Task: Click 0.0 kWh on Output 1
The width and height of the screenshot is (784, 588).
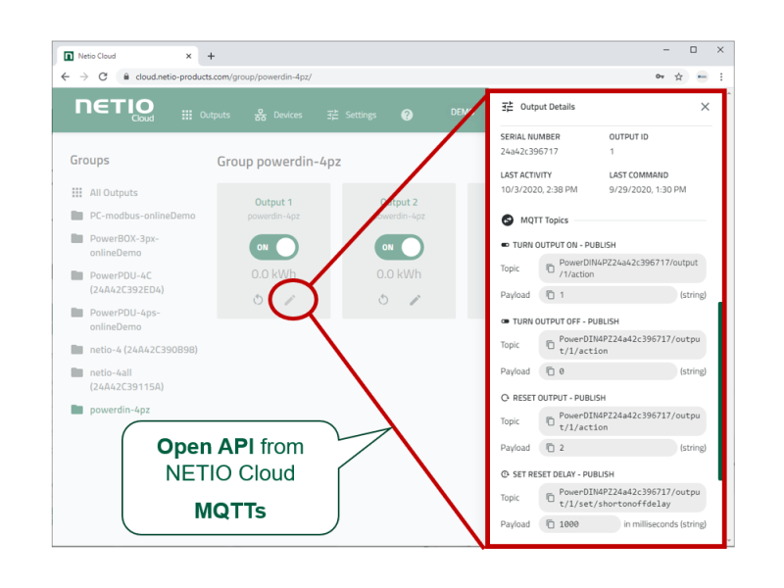Action: [273, 274]
